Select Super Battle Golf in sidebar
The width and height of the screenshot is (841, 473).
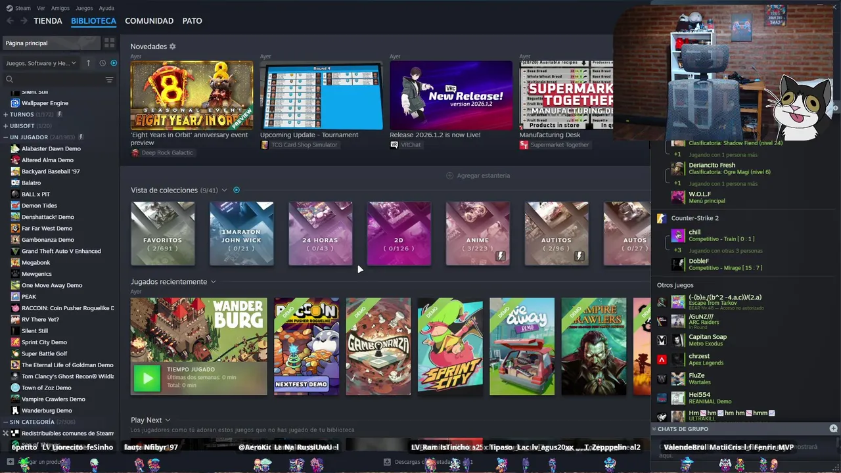tap(44, 353)
